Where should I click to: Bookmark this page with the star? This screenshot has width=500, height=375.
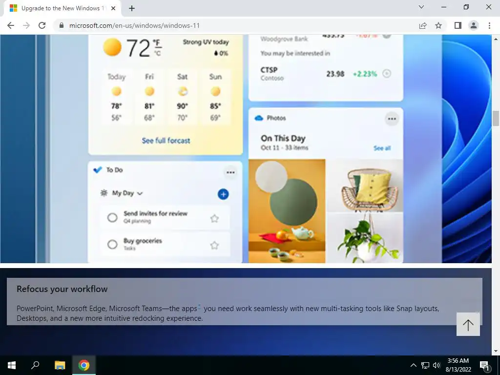click(438, 25)
